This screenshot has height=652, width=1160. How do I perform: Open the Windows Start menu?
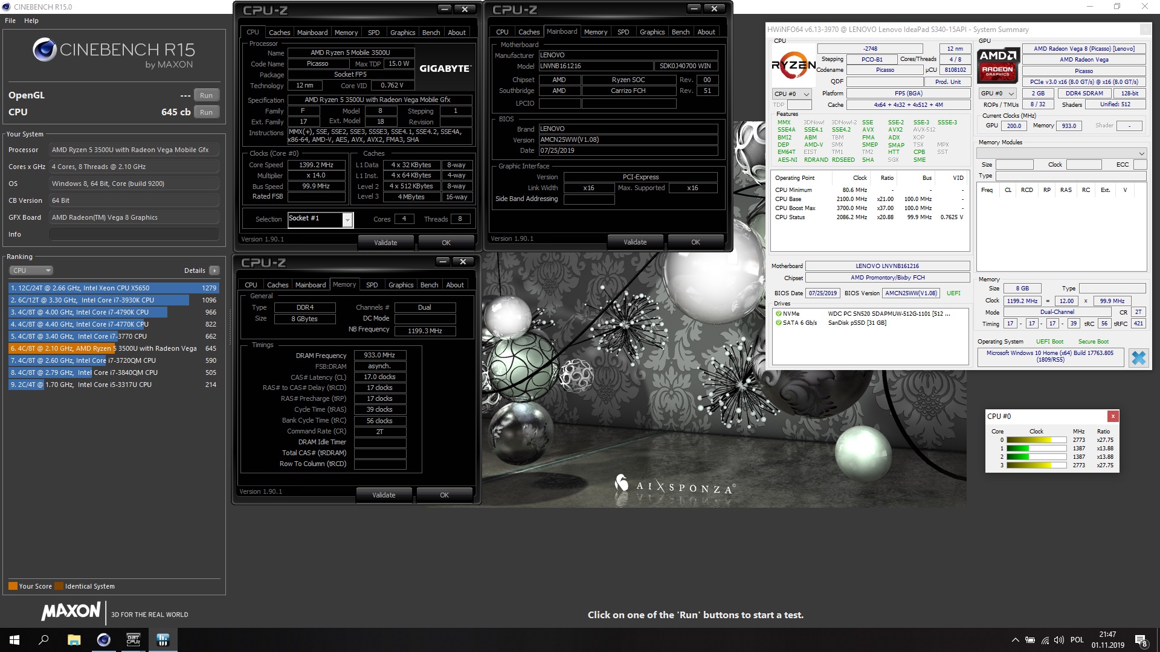14,640
